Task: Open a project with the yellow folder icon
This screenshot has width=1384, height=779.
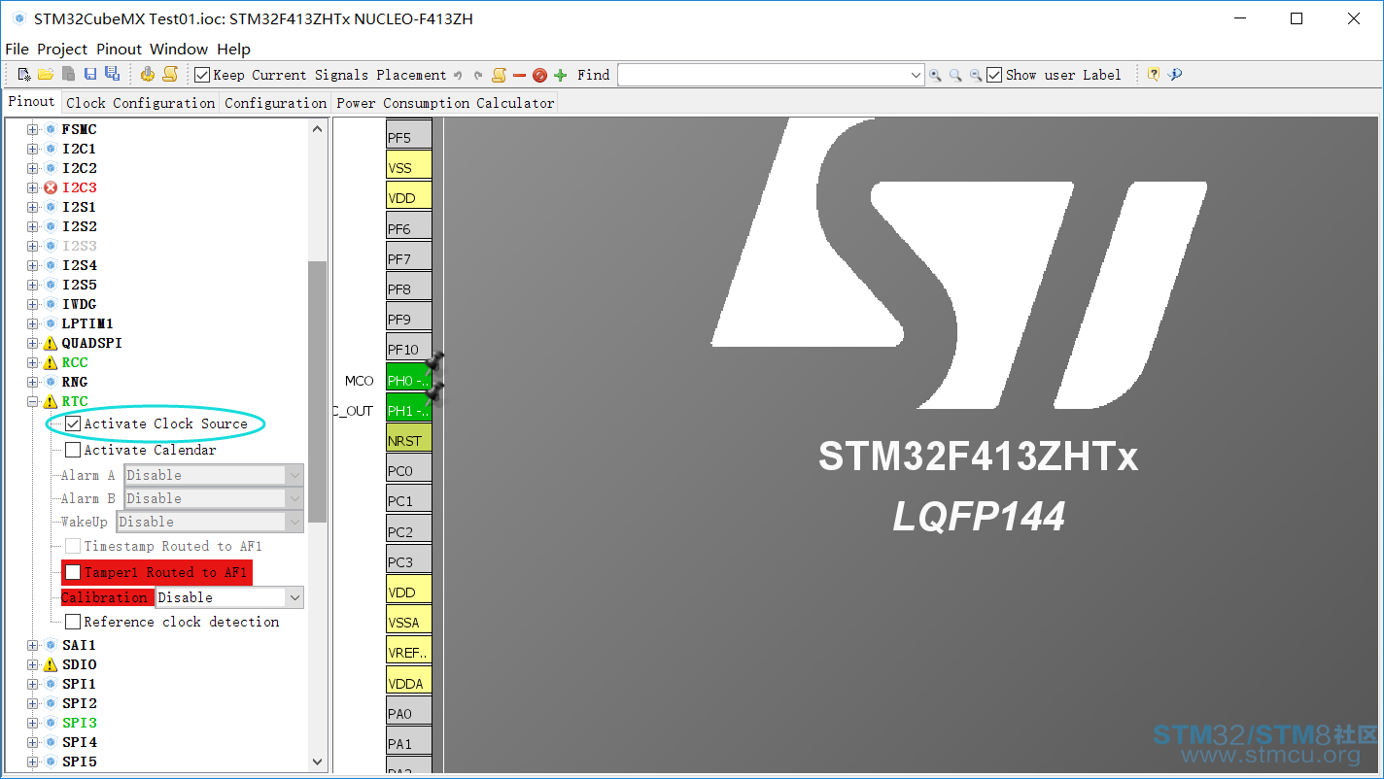Action: [x=46, y=75]
